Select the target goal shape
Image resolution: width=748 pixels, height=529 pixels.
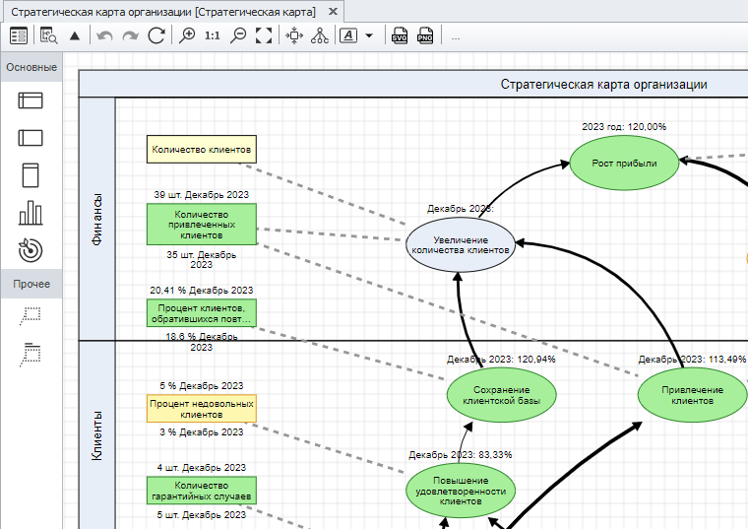[x=31, y=250]
